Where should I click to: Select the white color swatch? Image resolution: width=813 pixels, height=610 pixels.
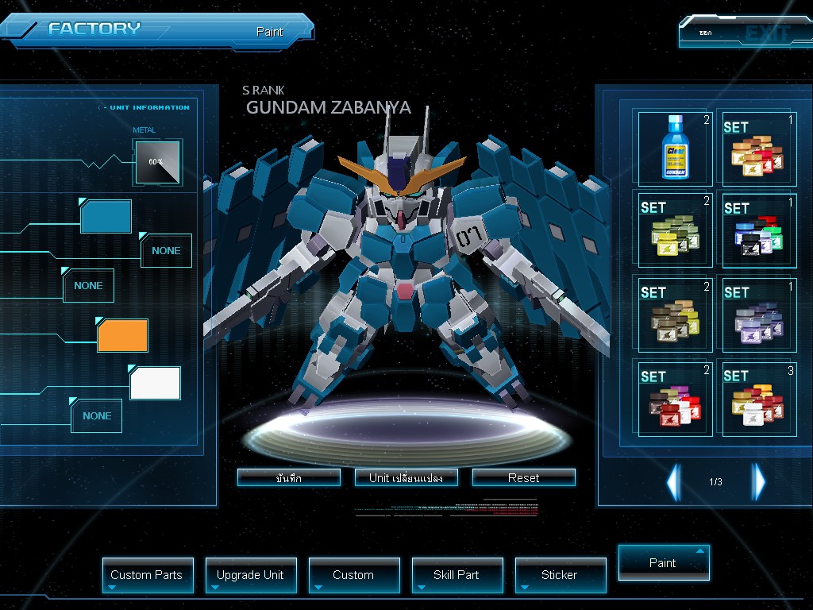(x=155, y=384)
